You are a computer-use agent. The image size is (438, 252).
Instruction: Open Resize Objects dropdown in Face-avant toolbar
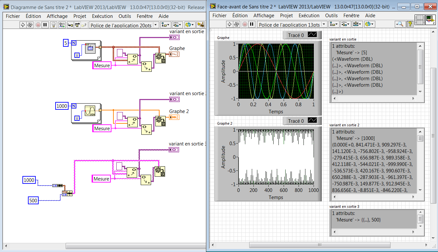pyautogui.click(x=357, y=24)
